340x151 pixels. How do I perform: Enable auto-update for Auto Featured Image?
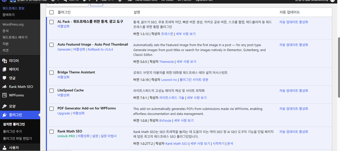click(x=294, y=45)
